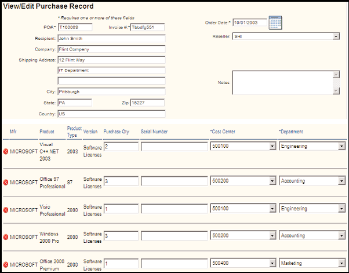Screen dimensions: 349x273
Task: Click the Office 2000 Premium product name
Action: pyautogui.click(x=52, y=265)
